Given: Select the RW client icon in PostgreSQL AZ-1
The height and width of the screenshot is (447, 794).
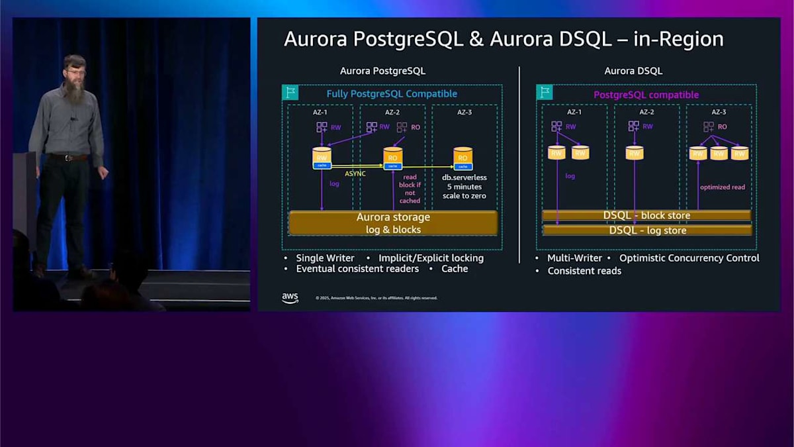Looking at the screenshot, I should 322,127.
